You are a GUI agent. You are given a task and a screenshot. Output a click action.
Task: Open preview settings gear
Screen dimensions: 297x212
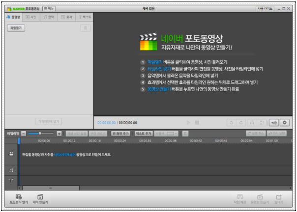285,123
